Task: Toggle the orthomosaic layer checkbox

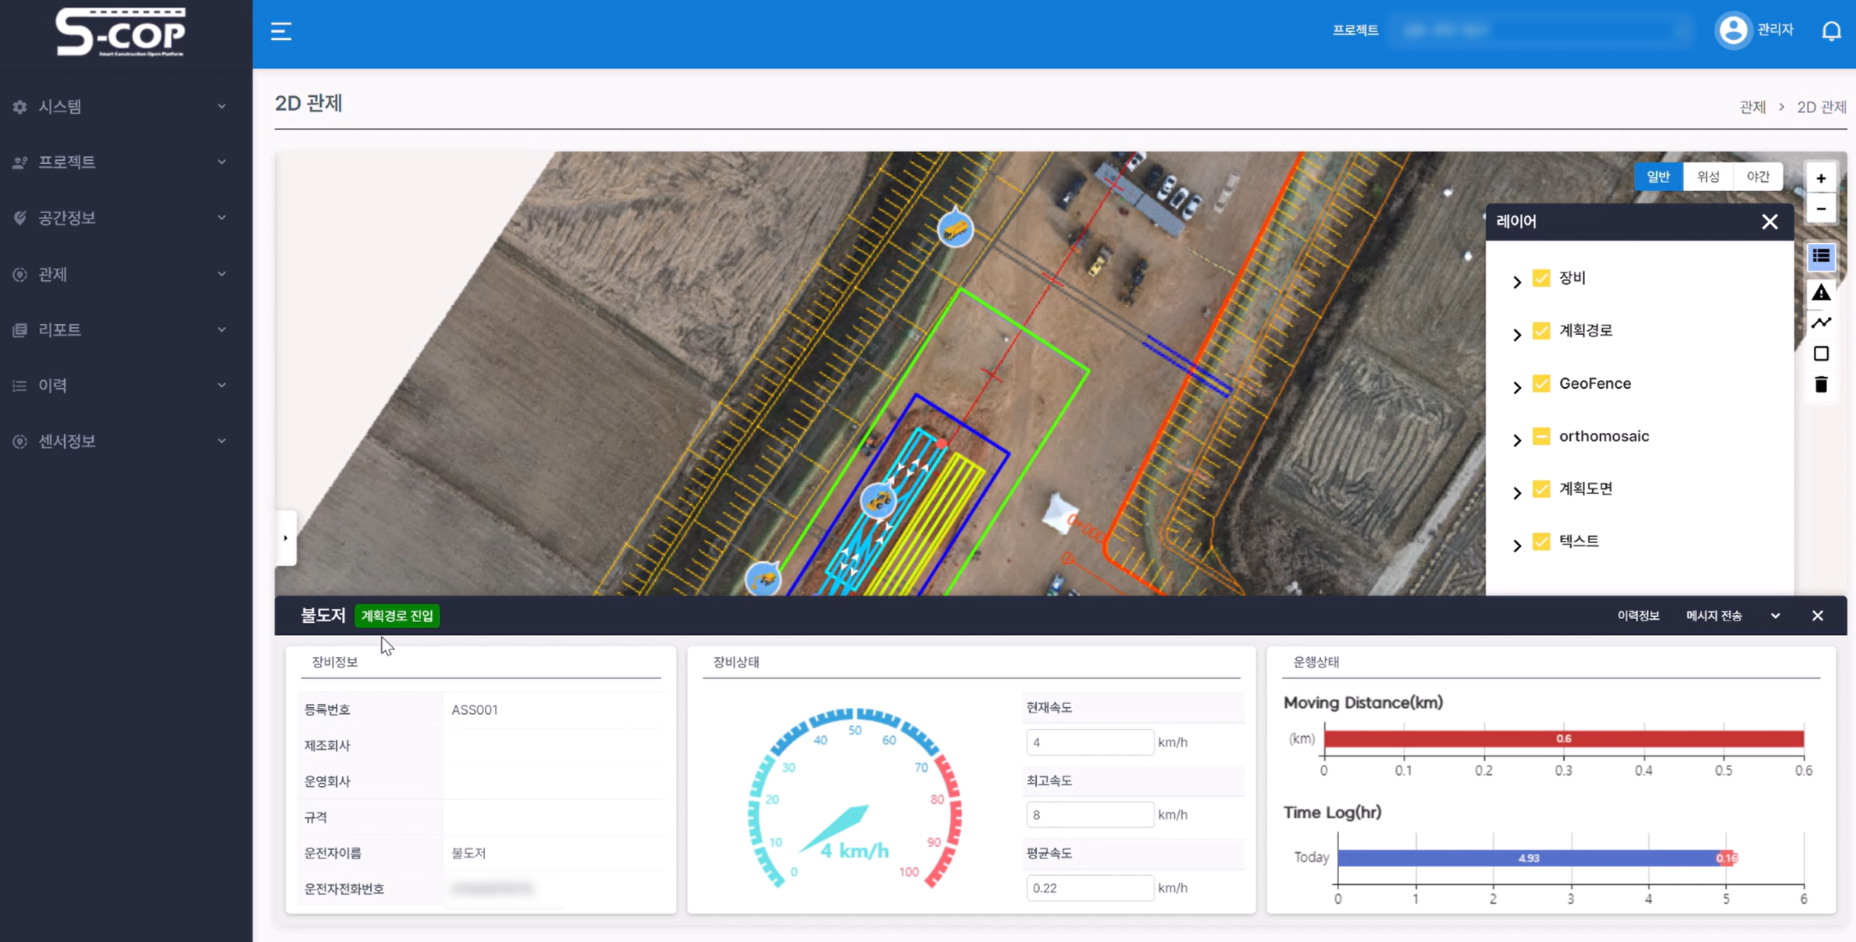Action: coord(1541,436)
